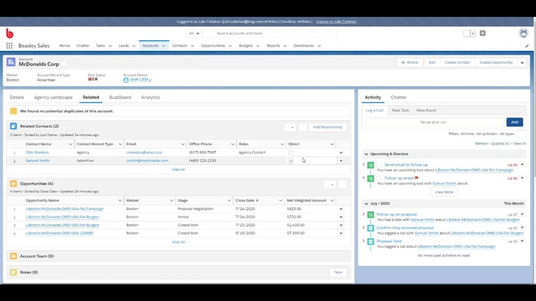Screen dimensions: 536x301
Task: Click the Follow button
Action: 410,62
